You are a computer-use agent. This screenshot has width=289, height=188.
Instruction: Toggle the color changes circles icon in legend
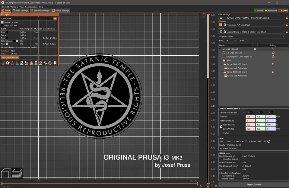(x=31, y=63)
